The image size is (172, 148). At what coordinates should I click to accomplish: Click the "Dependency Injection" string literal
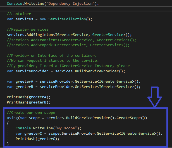point(70,4)
